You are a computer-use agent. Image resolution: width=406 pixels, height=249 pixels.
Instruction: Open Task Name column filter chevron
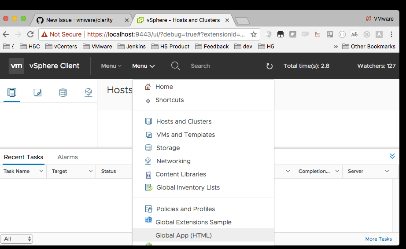pyautogui.click(x=41, y=171)
